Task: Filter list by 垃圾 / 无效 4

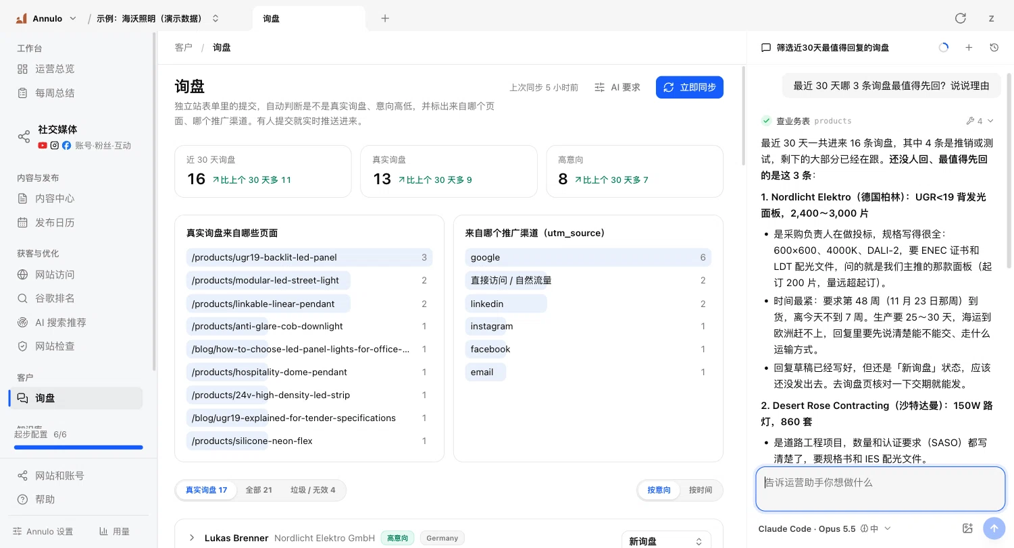Action: [313, 490]
